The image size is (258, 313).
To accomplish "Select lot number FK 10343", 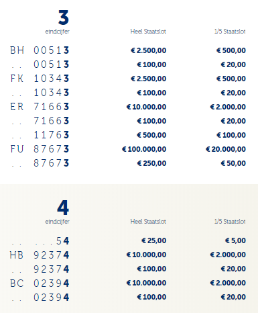I will click(x=40, y=79).
